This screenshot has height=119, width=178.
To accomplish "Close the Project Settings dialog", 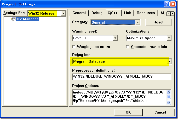I will (173, 4).
